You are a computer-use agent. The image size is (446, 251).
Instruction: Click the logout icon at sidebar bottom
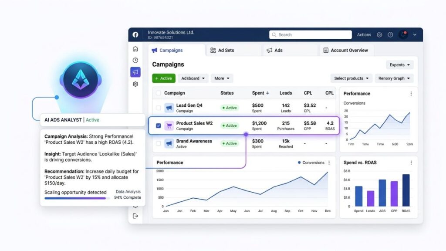coord(135,216)
